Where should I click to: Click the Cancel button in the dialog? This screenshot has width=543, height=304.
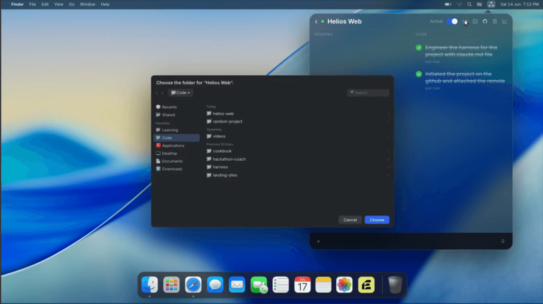point(350,220)
